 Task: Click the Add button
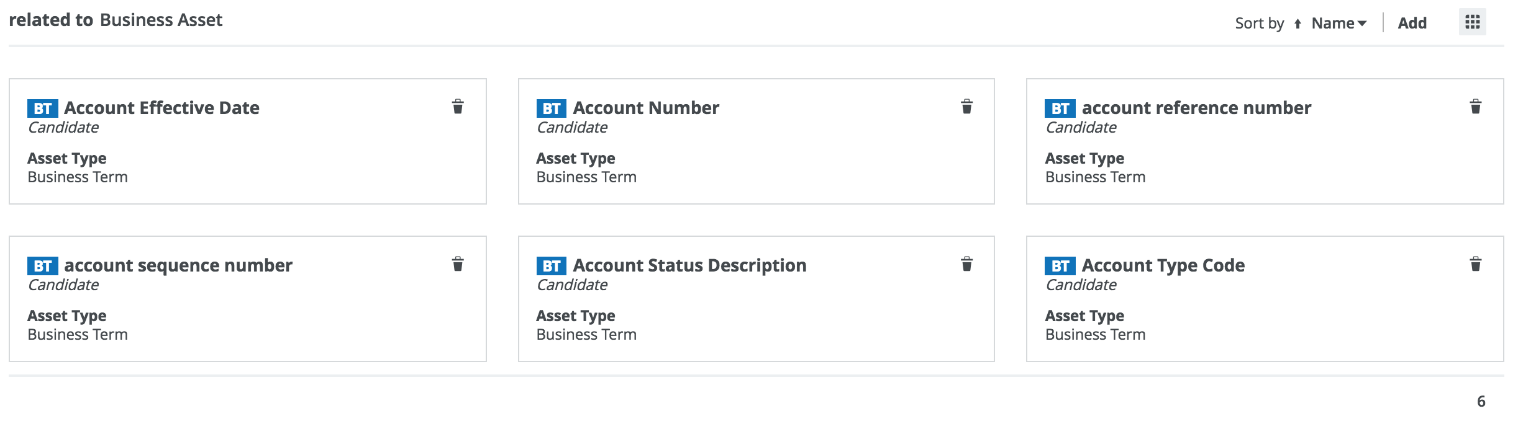1412,24
